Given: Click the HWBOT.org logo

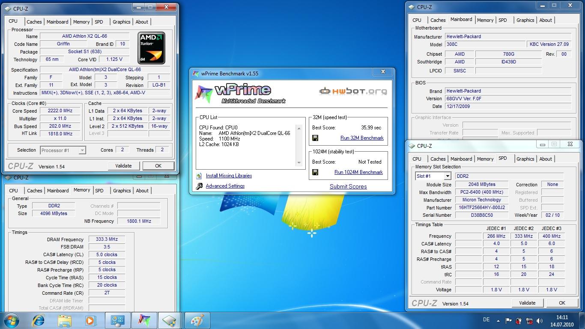Looking at the screenshot, I should (x=353, y=91).
